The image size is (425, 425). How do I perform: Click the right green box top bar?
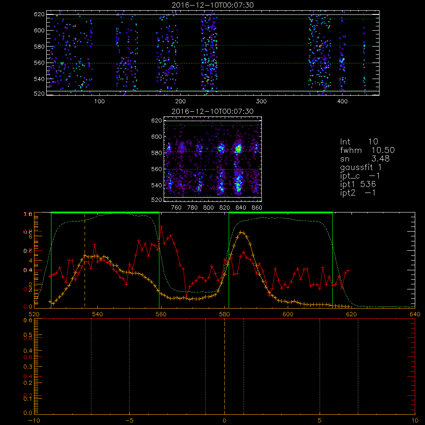(x=280, y=213)
